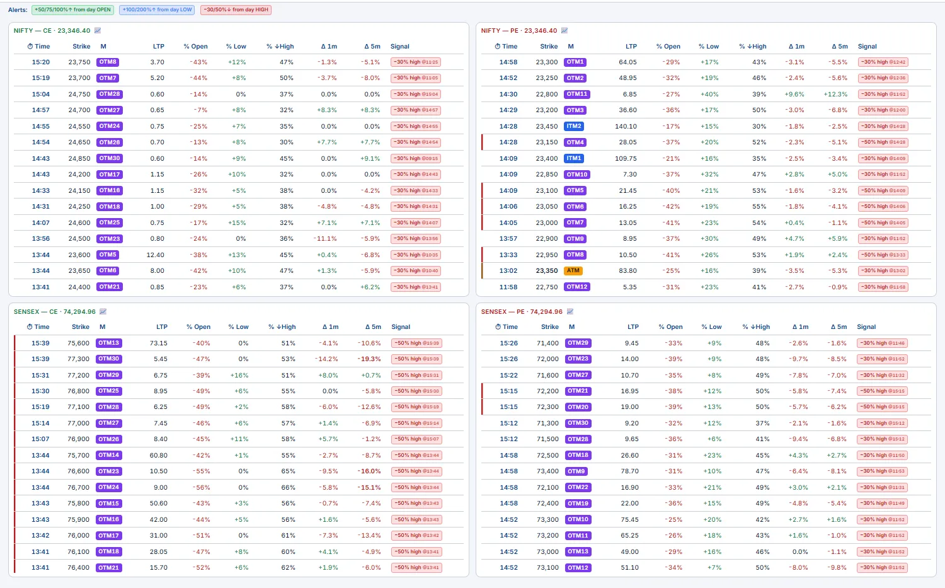Sort SENSEX CE table by Signal header
945x588 pixels.
tap(401, 327)
